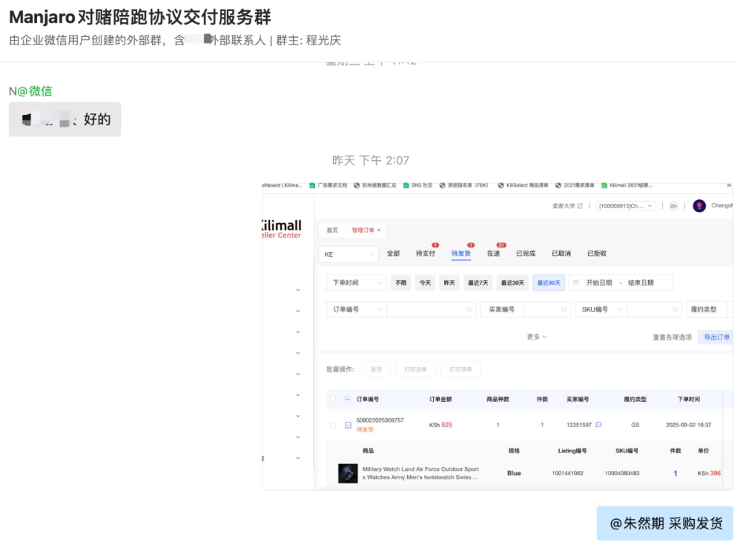Click the 结束日期 input field
This screenshot has width=740, height=545.
[641, 283]
